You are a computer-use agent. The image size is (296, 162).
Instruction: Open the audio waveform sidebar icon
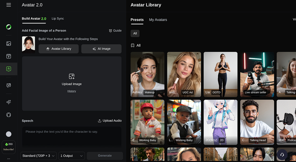[9, 102]
